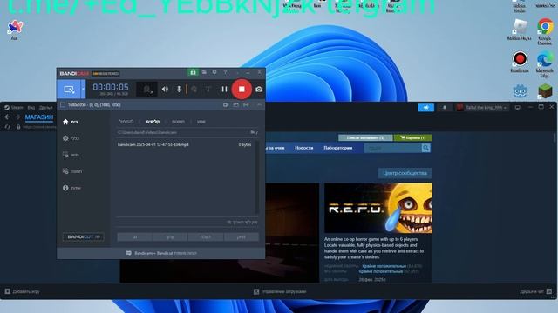Pause the Bandicam recording

click(224, 90)
